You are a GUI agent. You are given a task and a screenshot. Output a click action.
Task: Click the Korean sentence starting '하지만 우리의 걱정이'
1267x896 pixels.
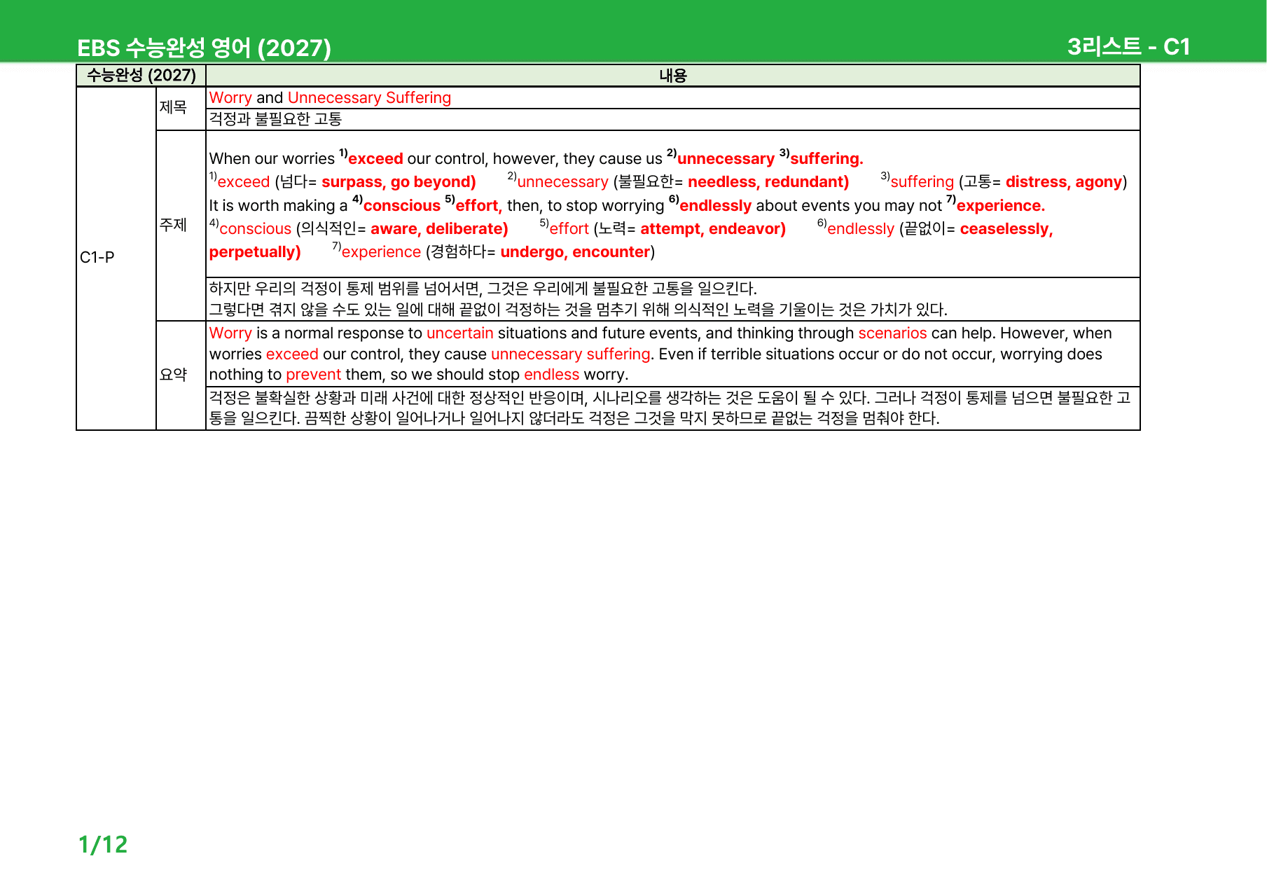click(x=483, y=289)
